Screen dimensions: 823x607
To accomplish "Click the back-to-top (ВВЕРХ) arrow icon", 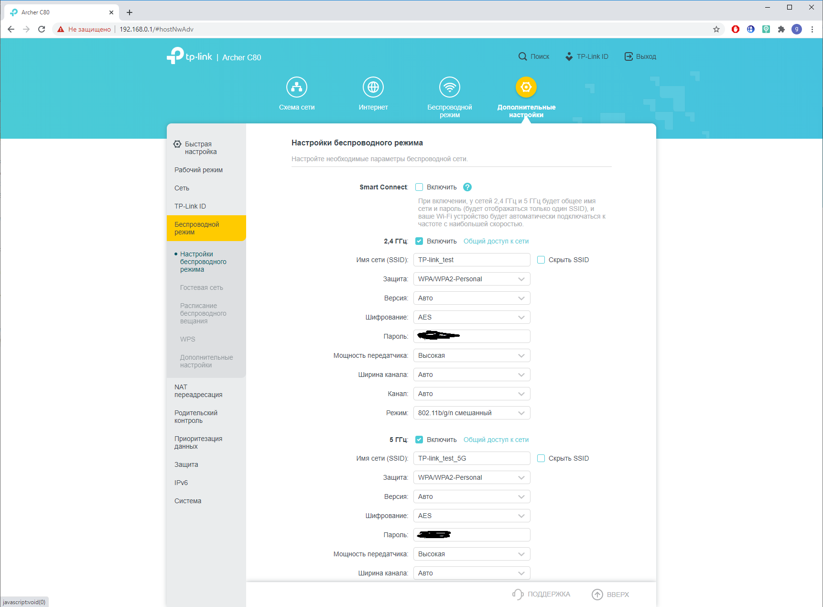I will [597, 594].
